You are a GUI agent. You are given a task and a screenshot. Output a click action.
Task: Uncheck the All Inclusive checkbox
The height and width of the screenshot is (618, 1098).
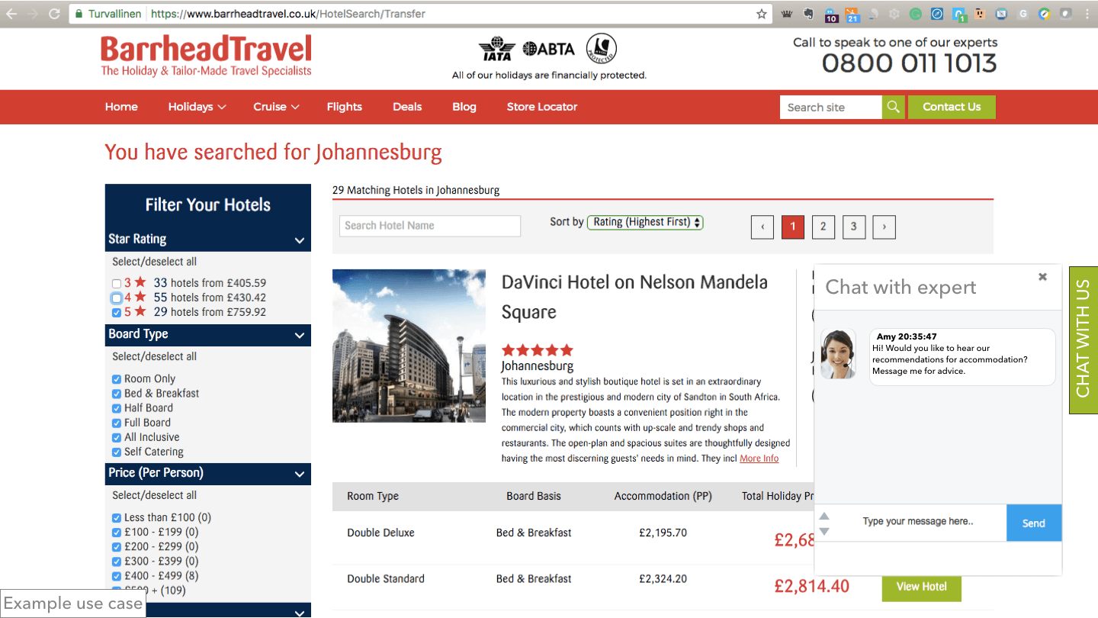117,438
